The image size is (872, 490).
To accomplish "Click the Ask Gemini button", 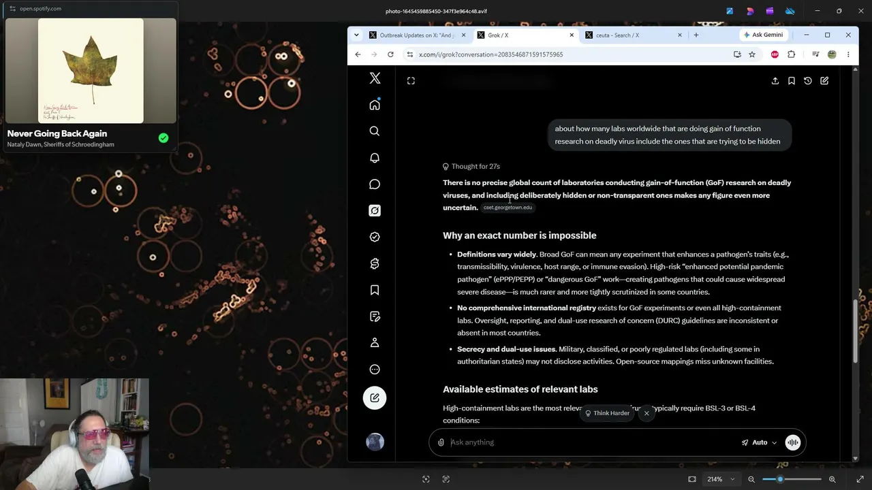I will point(763,35).
